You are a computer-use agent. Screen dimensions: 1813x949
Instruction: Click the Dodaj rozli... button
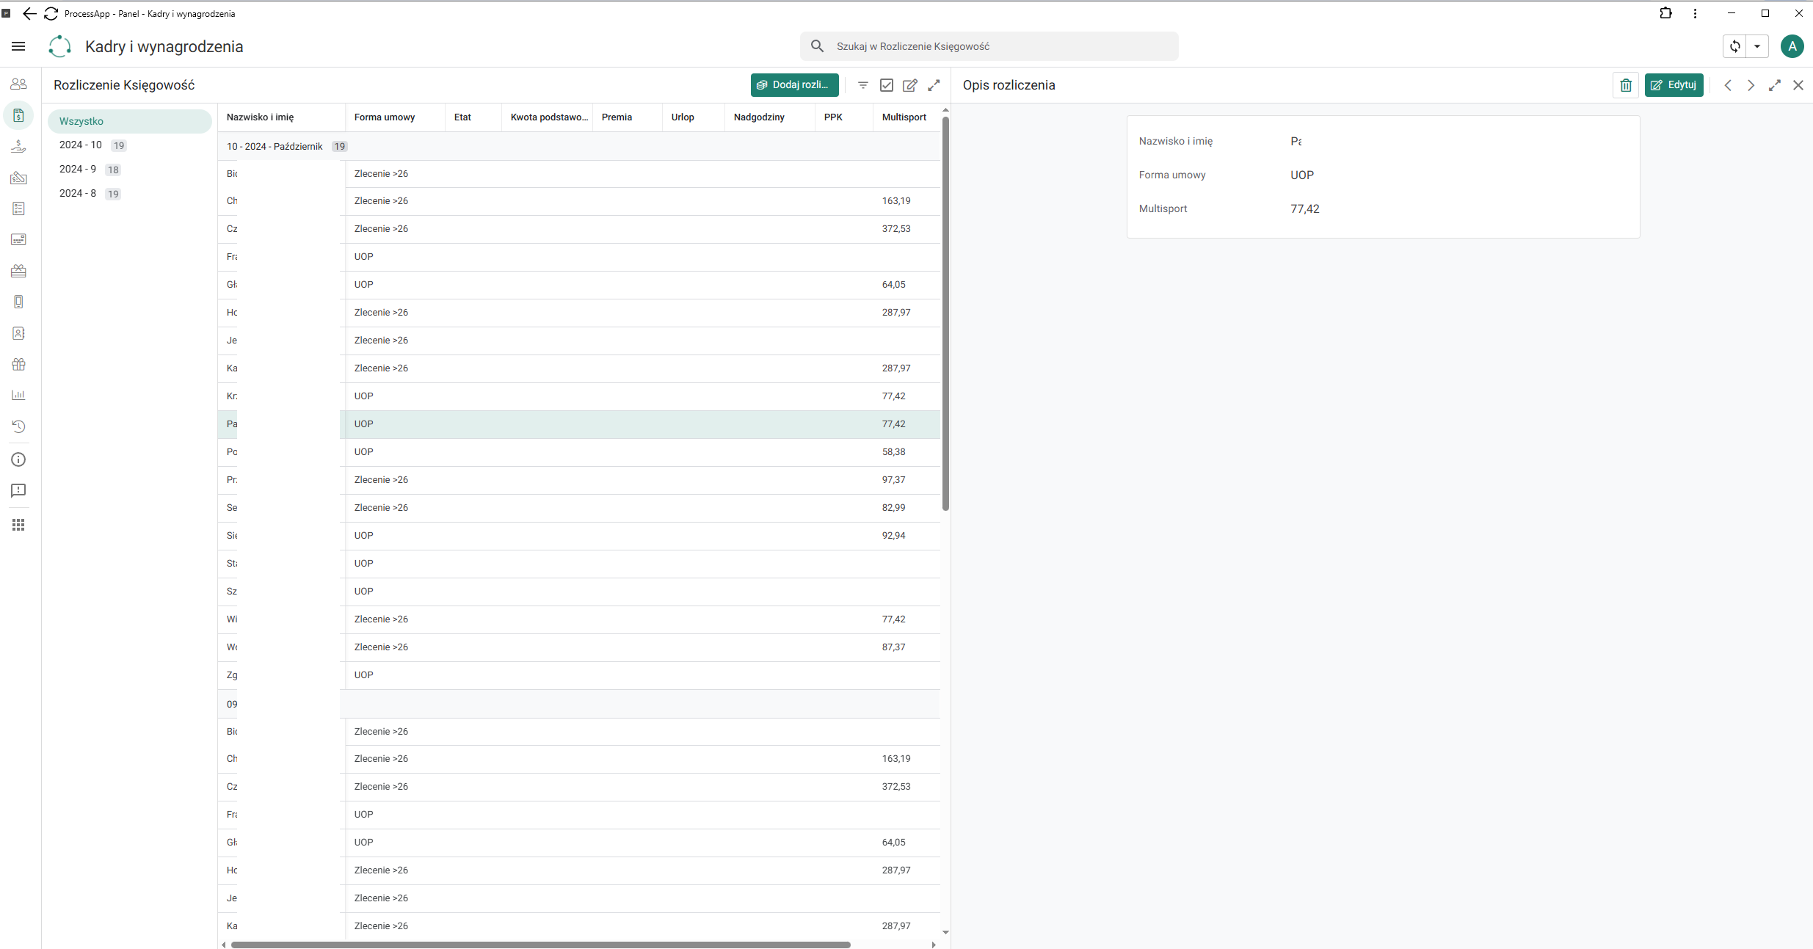(794, 85)
